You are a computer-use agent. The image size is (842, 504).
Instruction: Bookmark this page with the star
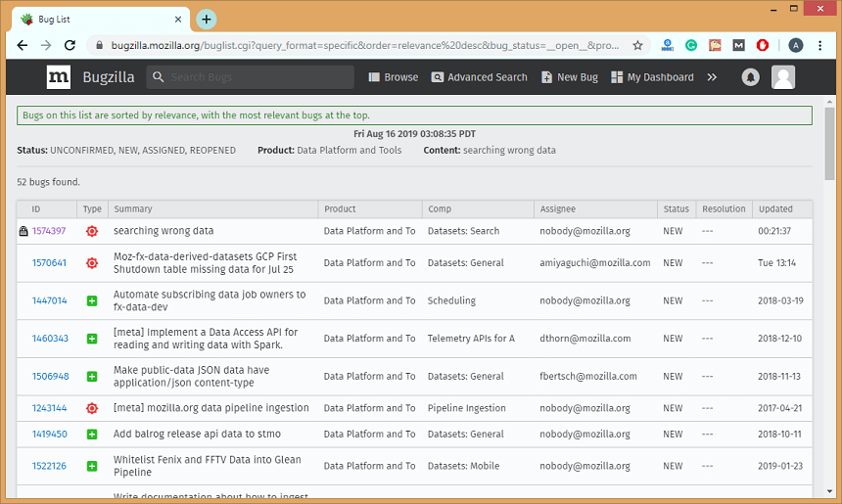[637, 45]
